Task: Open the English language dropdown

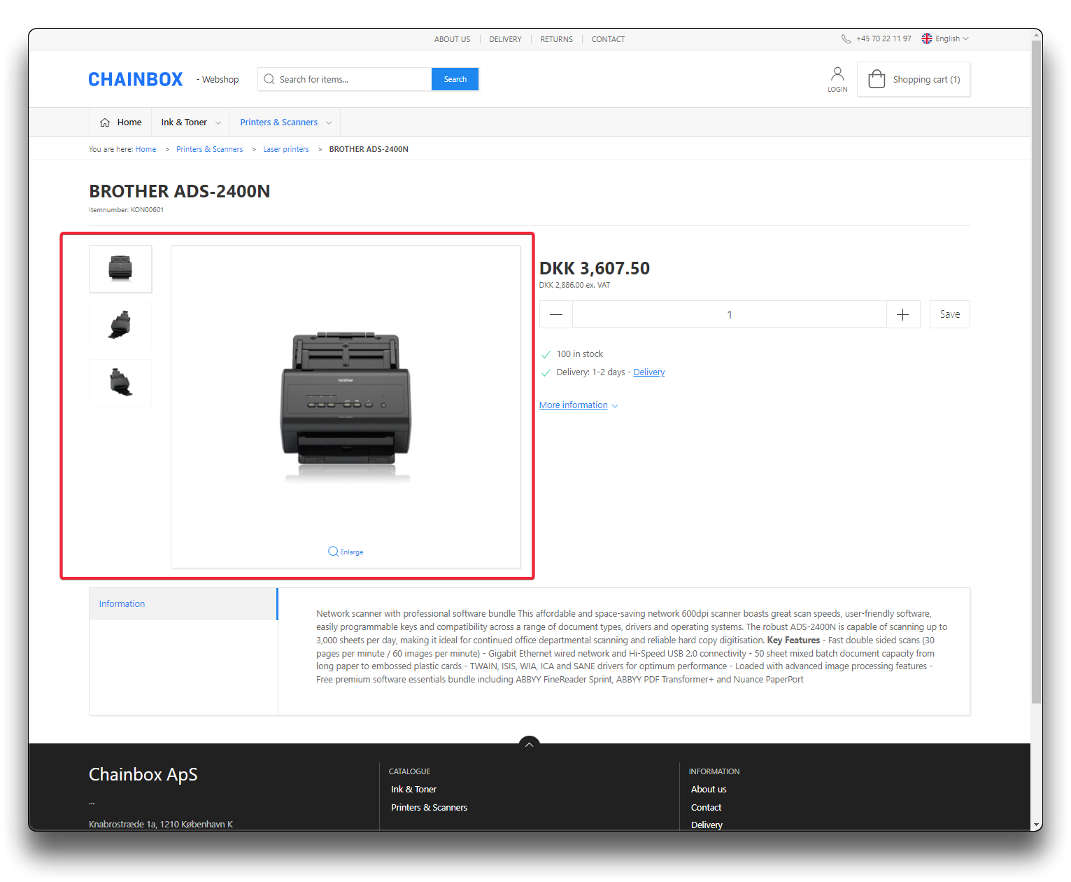Action: (x=945, y=39)
